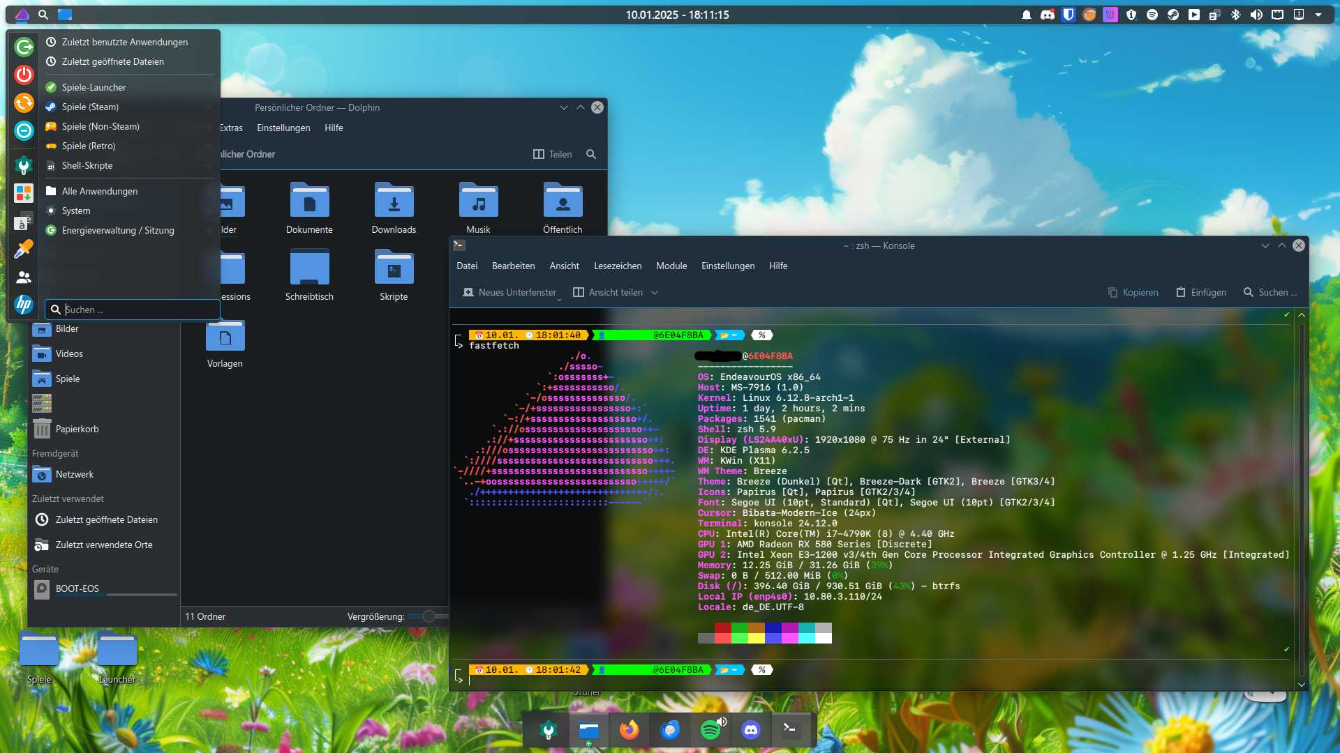Viewport: 1340px width, 753px height.
Task: Click the Spotify icon in the dock
Action: point(710,730)
